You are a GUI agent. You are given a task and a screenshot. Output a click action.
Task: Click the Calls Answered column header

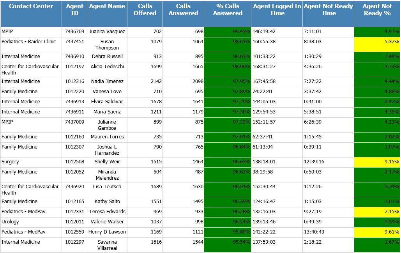pyautogui.click(x=183, y=14)
